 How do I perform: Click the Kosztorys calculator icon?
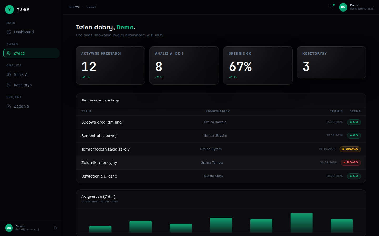9,85
